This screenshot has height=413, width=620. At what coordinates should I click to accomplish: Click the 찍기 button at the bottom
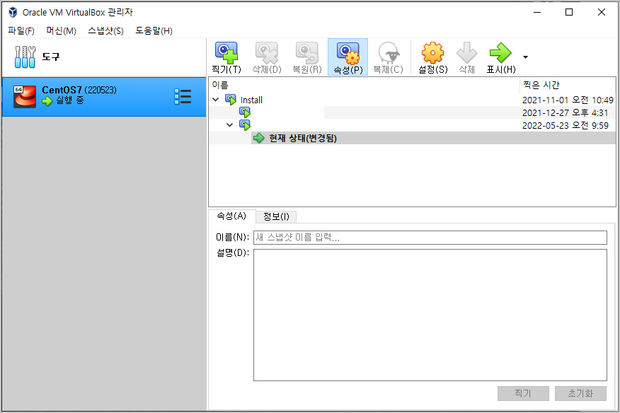pyautogui.click(x=523, y=393)
